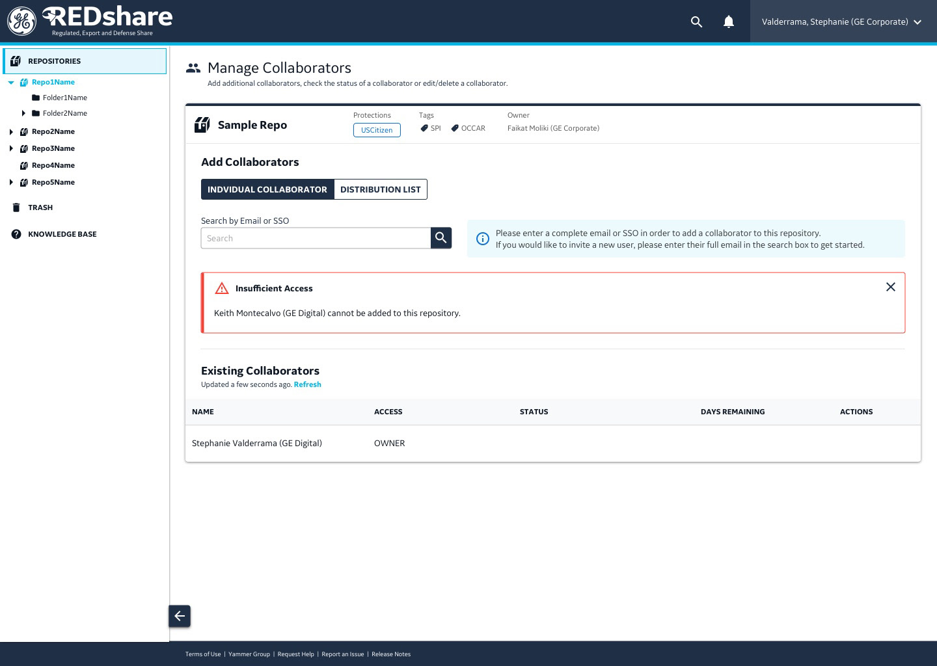Expand the Repo5Name arrow

(x=11, y=182)
